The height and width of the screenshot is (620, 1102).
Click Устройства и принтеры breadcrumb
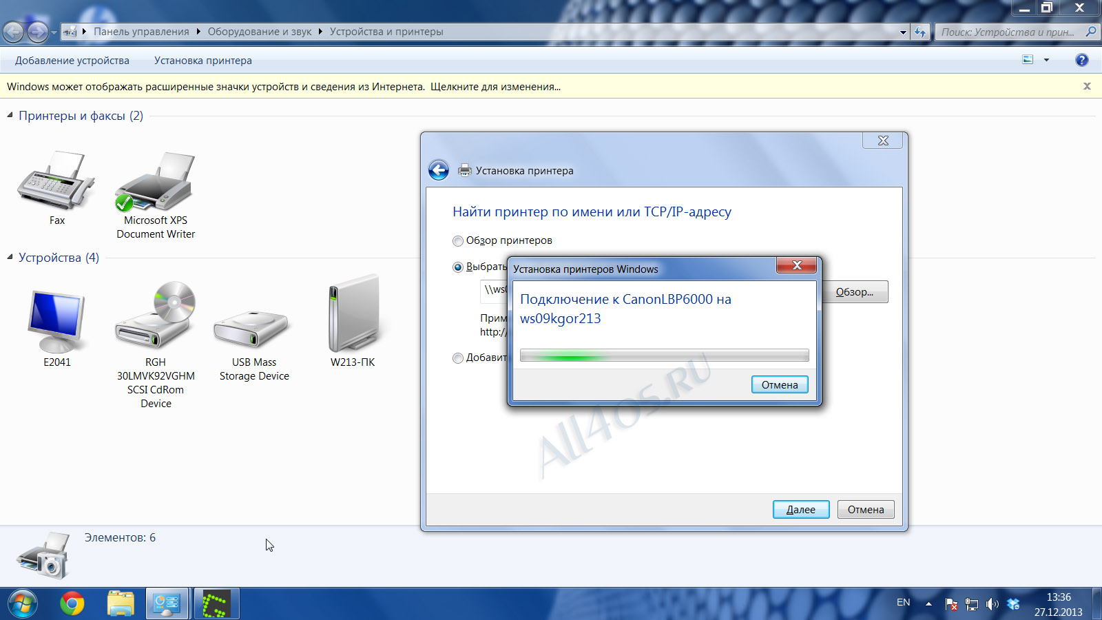(386, 32)
